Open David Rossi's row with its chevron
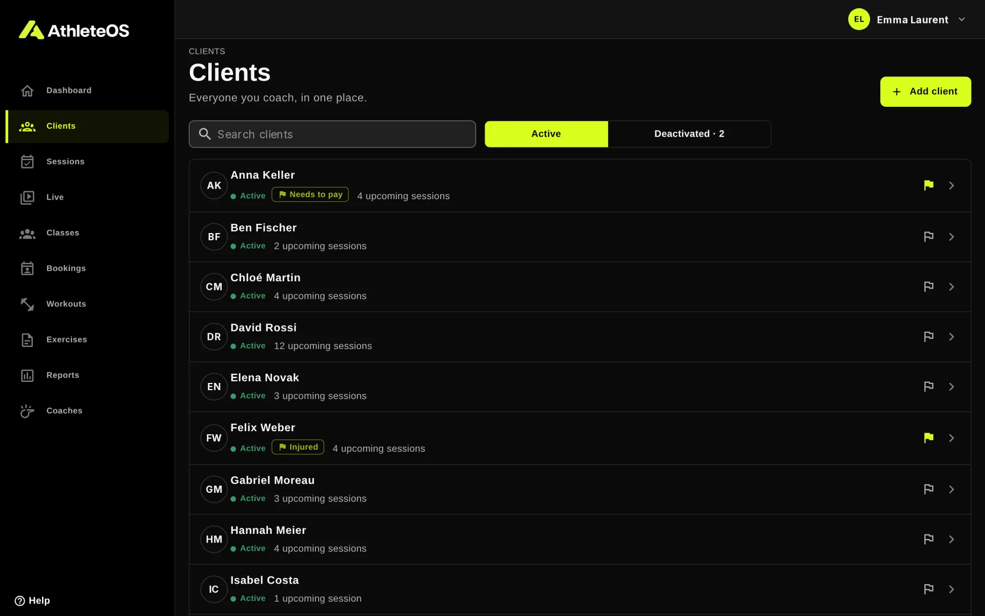The image size is (985, 616). [x=952, y=337]
